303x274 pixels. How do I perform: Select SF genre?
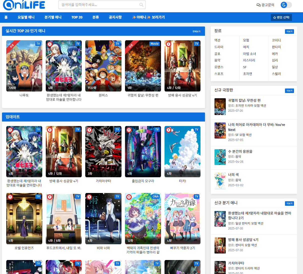point(245,67)
